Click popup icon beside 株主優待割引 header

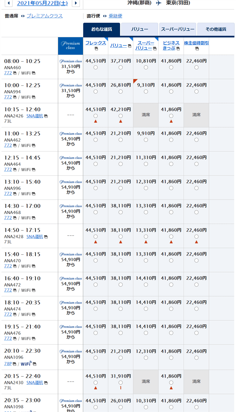pos(197,49)
